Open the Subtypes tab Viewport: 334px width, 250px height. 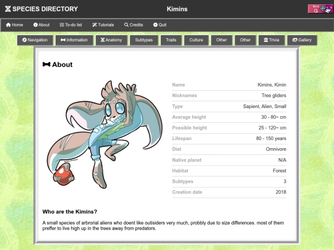(x=143, y=40)
